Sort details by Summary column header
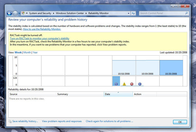196x132 pixels. 80,94
